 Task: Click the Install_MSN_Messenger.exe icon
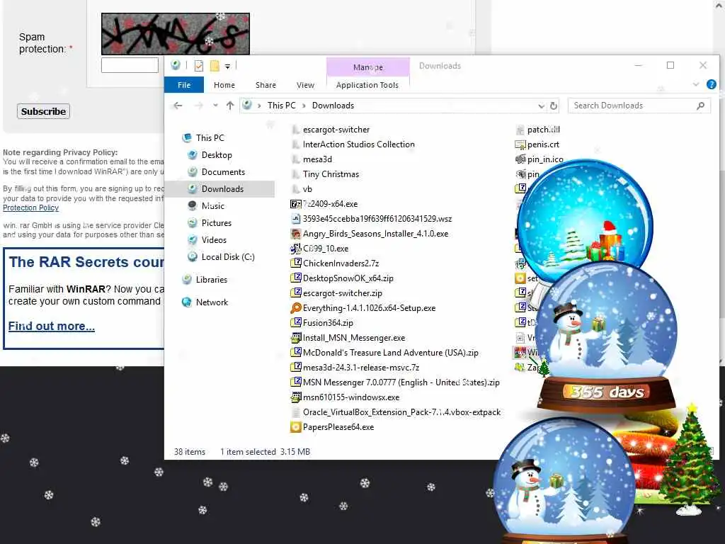point(295,338)
